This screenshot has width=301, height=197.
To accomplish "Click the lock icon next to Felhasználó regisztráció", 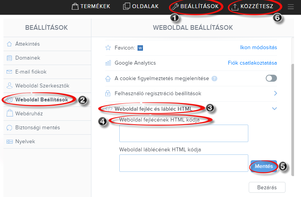I will pos(108,93).
